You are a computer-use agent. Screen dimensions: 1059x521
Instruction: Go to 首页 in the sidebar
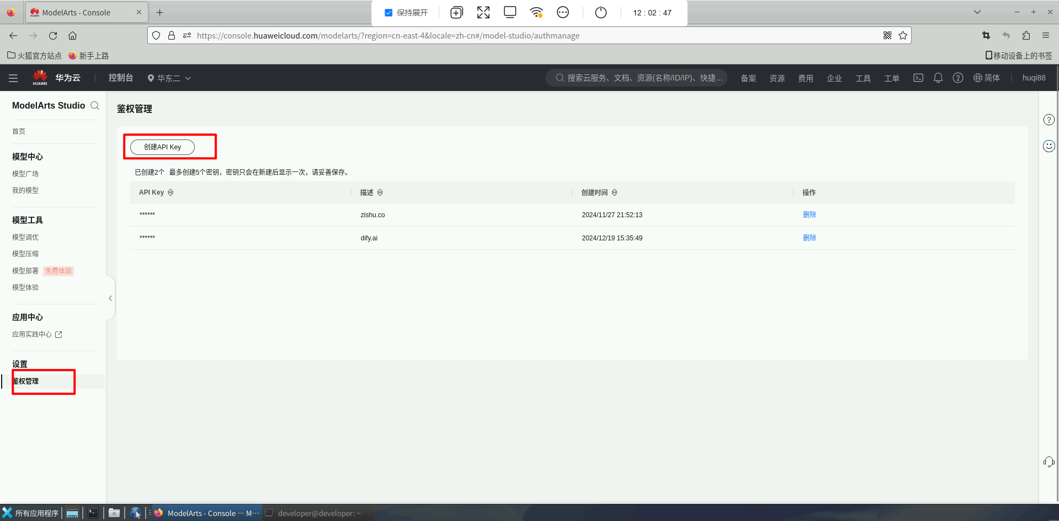pos(19,131)
